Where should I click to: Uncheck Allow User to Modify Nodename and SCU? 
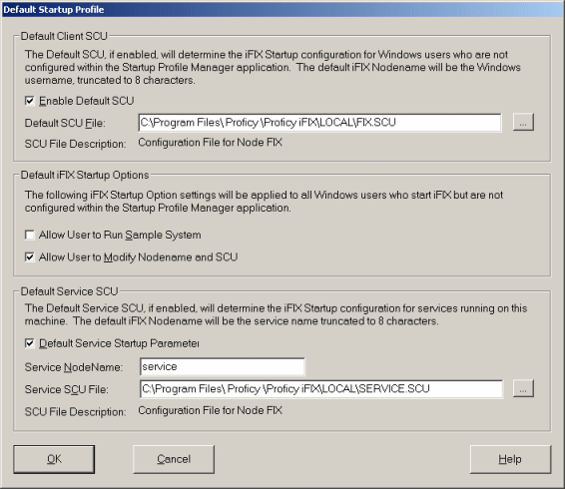pos(30,257)
